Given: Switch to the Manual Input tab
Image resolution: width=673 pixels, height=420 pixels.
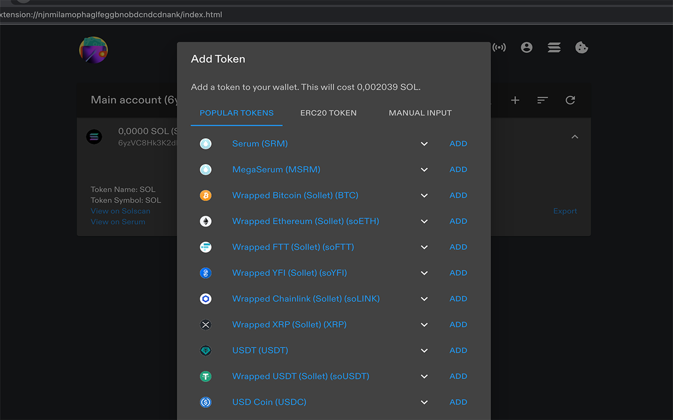Looking at the screenshot, I should [420, 113].
